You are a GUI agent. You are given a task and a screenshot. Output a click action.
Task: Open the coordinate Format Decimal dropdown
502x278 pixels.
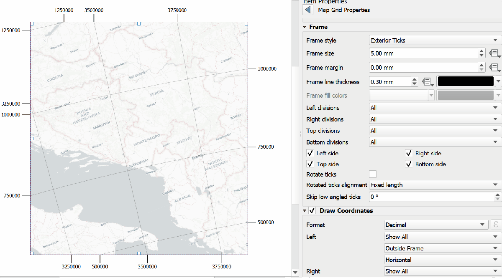435,225
